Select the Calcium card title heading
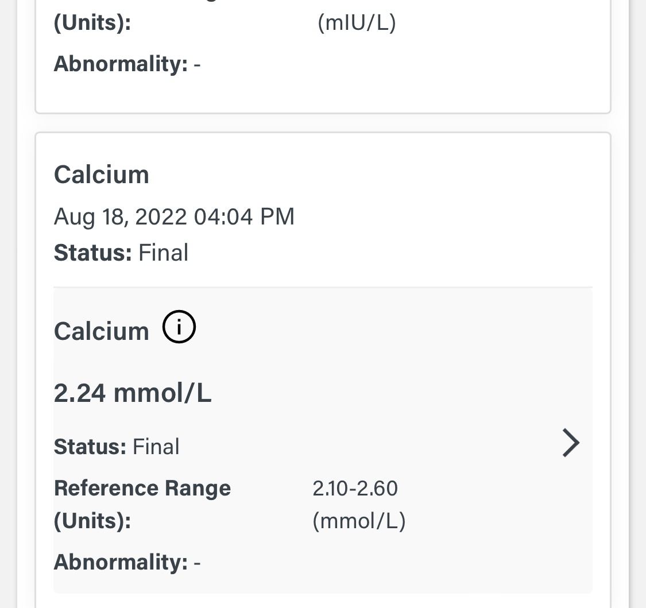The width and height of the screenshot is (646, 608). click(x=102, y=175)
